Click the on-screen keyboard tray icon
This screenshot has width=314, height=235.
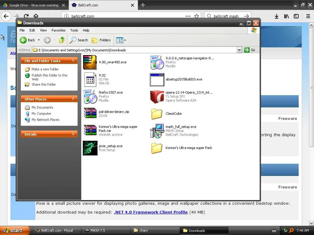pyautogui.click(x=274, y=231)
